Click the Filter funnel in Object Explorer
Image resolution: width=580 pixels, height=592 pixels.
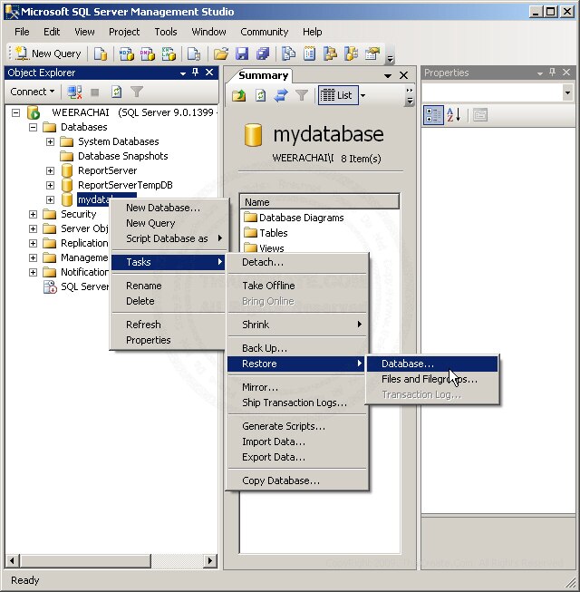click(137, 92)
